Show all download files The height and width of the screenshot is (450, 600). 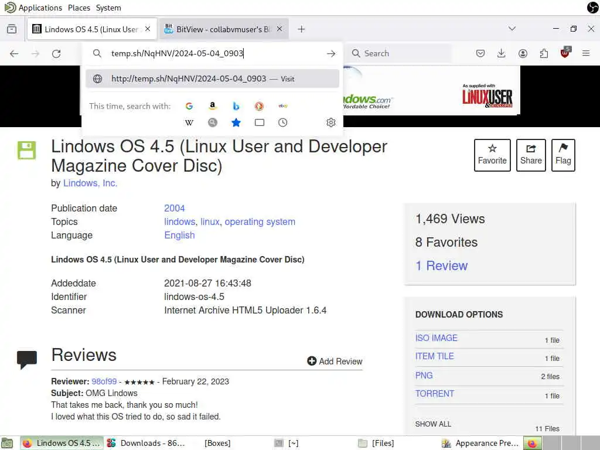point(433,424)
